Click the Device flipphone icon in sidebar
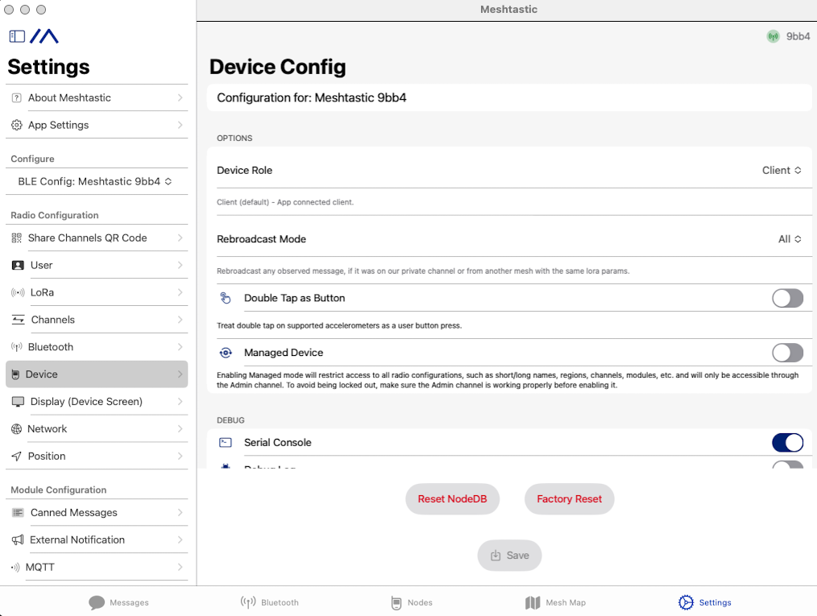Viewport: 817px width, 616px height. (x=15, y=374)
